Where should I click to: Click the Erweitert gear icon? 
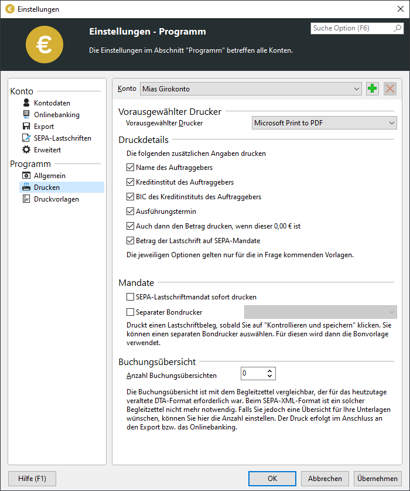[26, 149]
